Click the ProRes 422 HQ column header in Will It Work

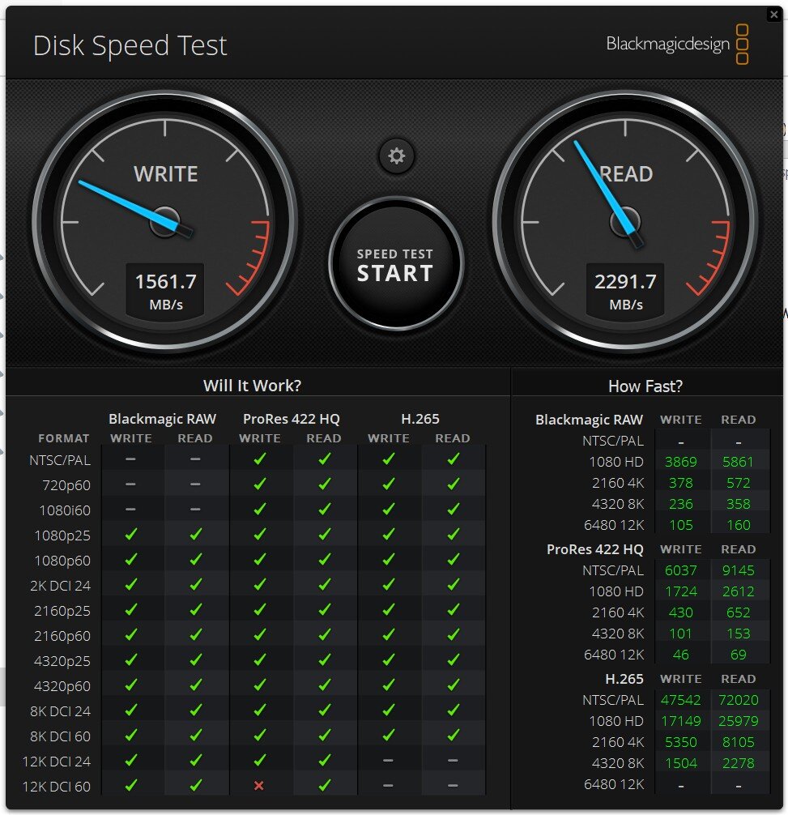pos(292,419)
